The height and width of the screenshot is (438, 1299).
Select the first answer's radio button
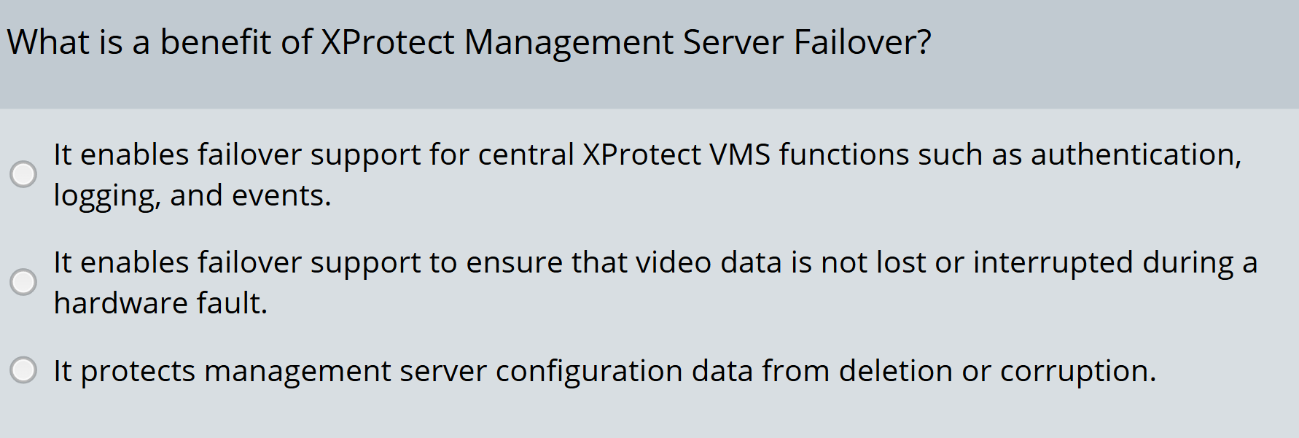[24, 175]
